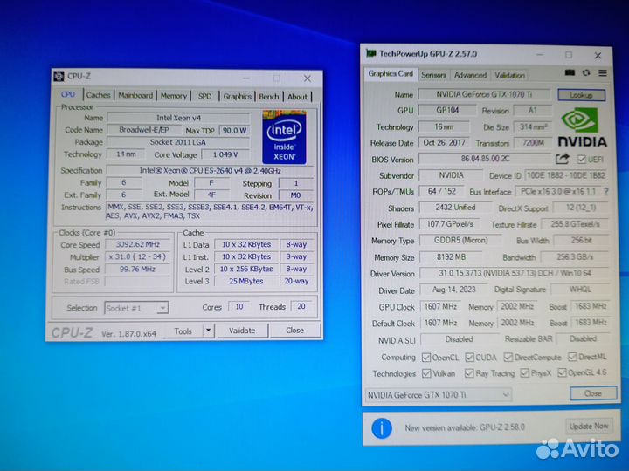
Task: Switch to the SPD tab
Action: (205, 96)
